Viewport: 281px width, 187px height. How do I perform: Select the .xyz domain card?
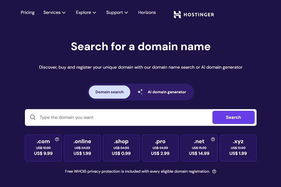pos(238,148)
